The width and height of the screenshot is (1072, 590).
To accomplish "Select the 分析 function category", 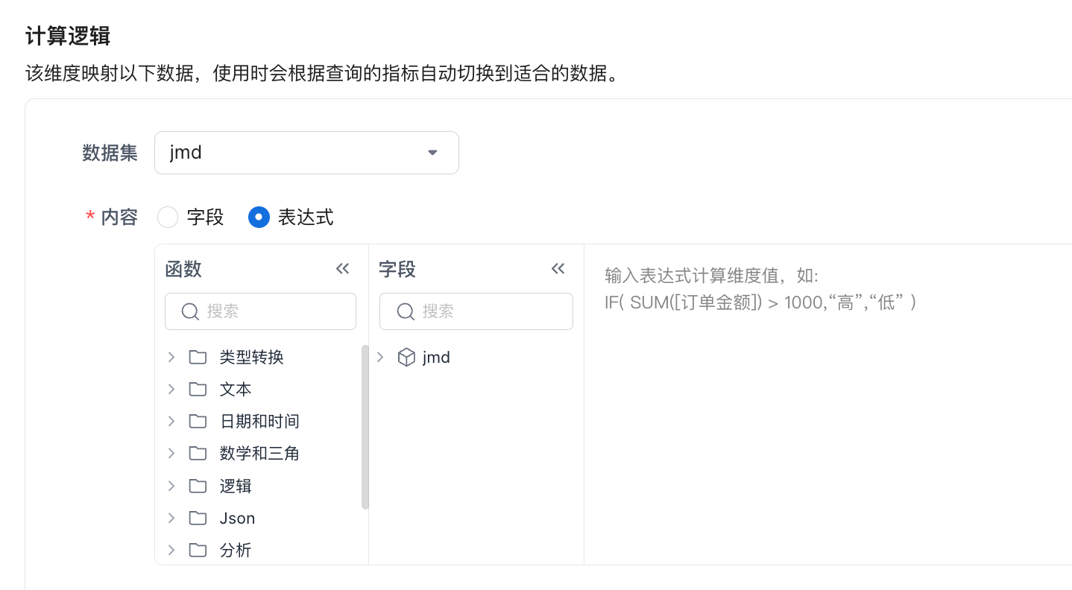I will tap(236, 550).
